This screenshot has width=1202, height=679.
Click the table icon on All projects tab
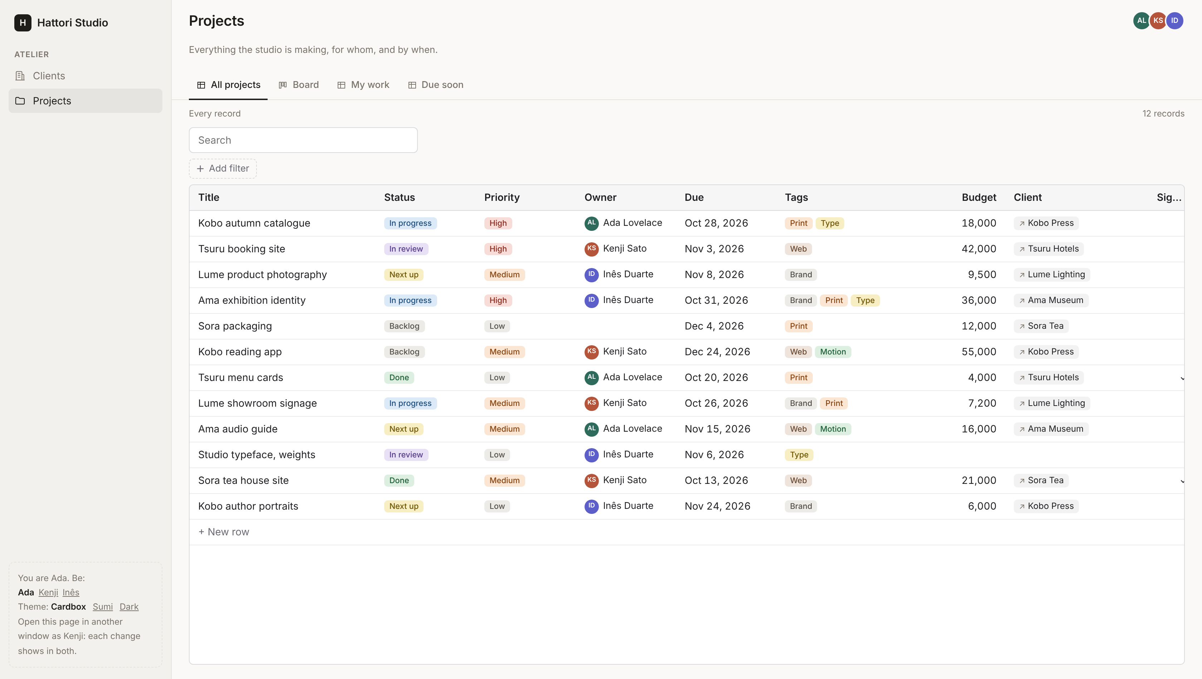(201, 85)
